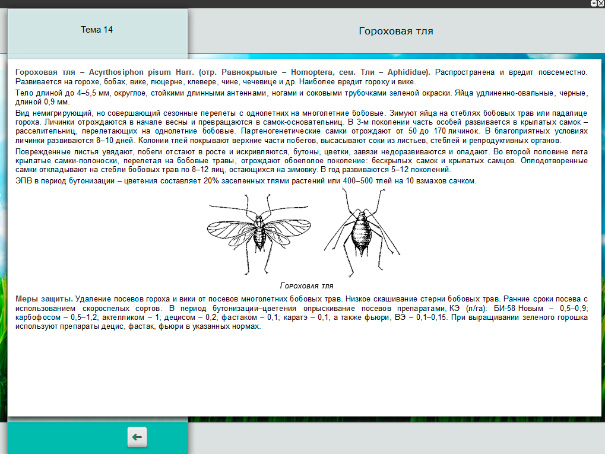Screen dimensions: 605x454
Task: Click the dark top title bar
Action: click(x=297, y=4)
